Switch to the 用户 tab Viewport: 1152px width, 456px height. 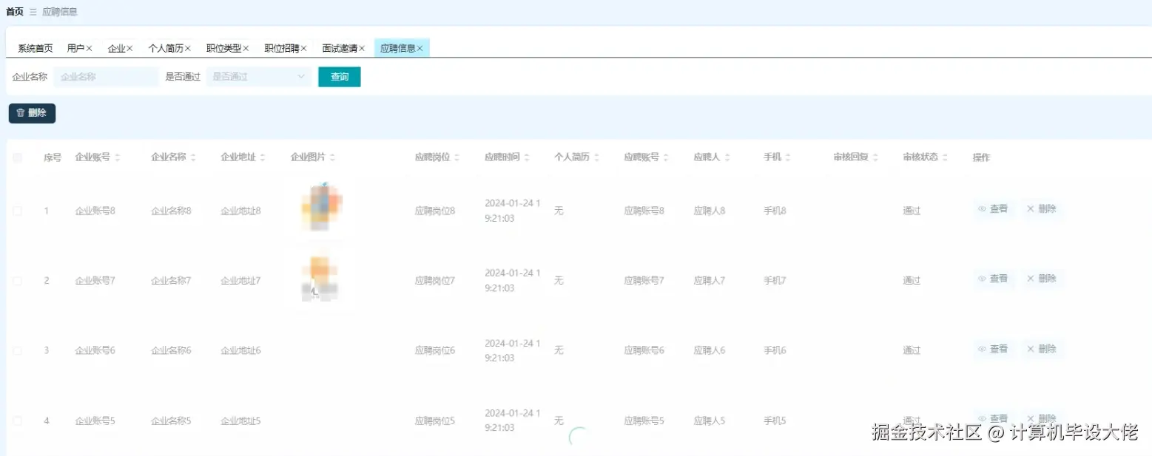[x=76, y=47]
